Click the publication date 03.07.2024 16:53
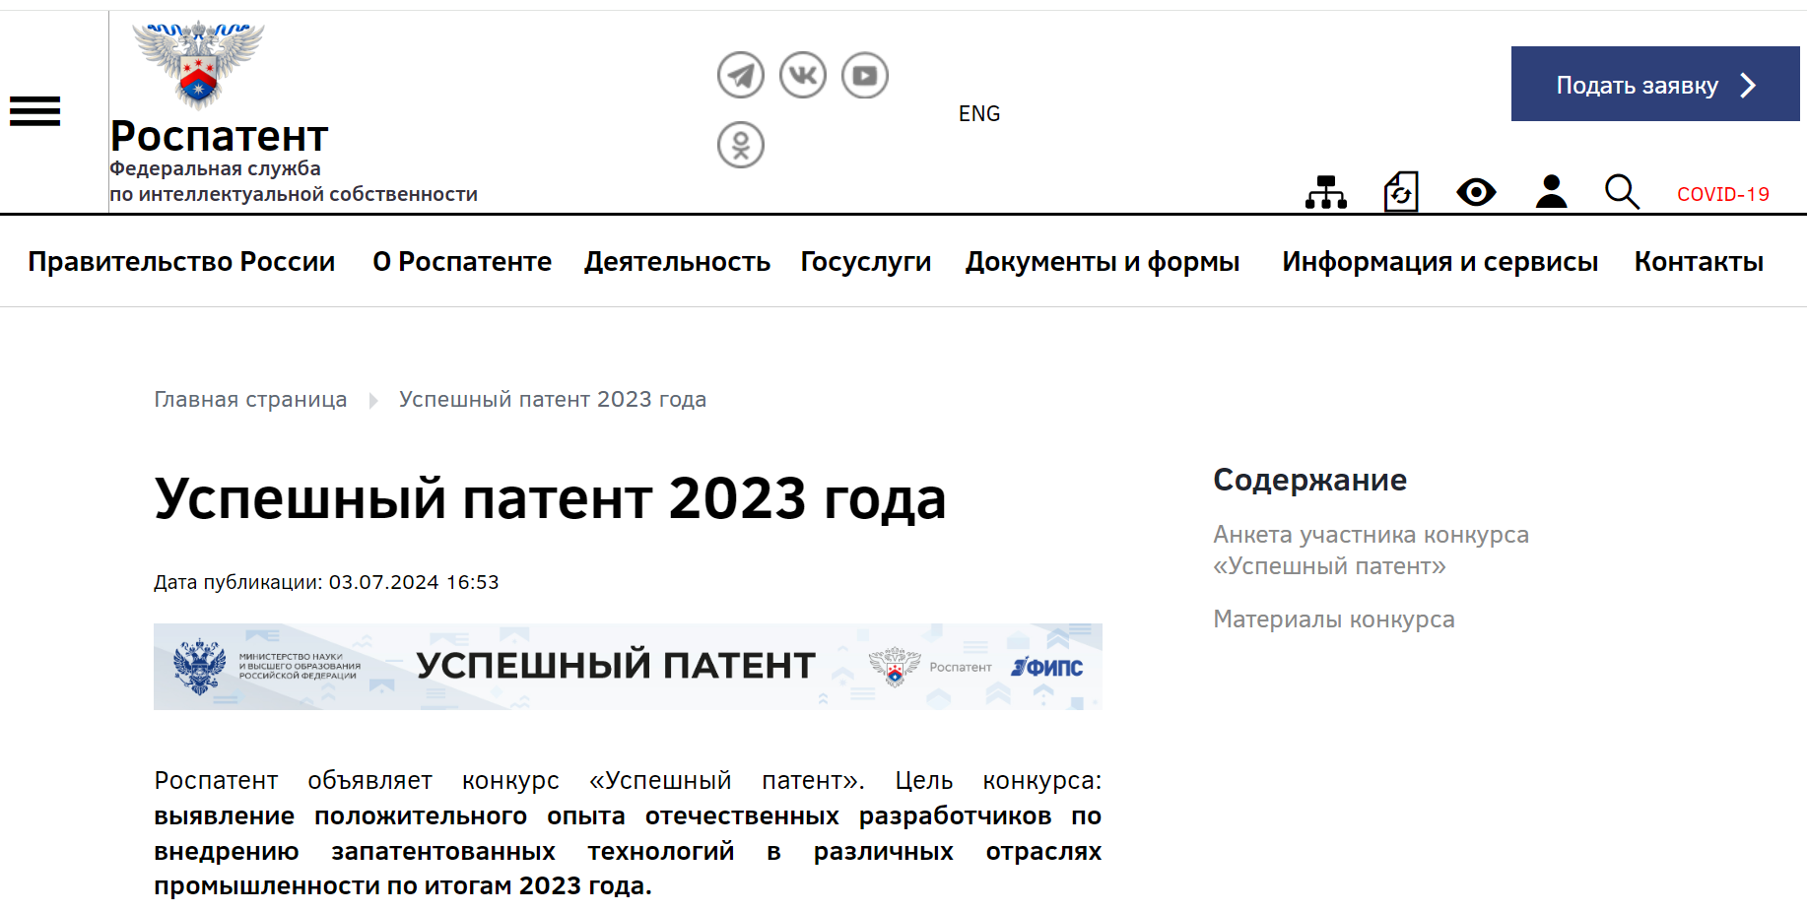1807x912 pixels. [414, 582]
